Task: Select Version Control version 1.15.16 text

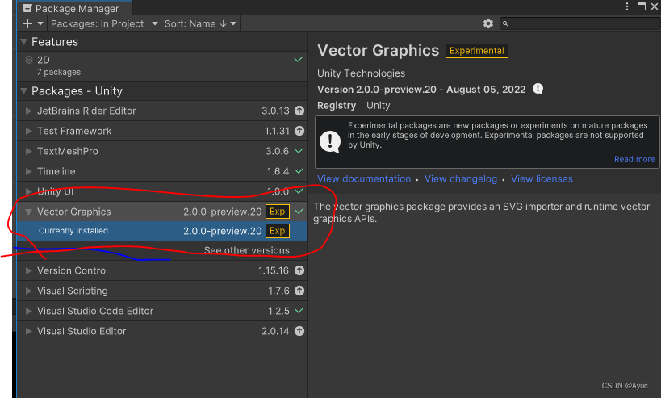Action: (274, 270)
